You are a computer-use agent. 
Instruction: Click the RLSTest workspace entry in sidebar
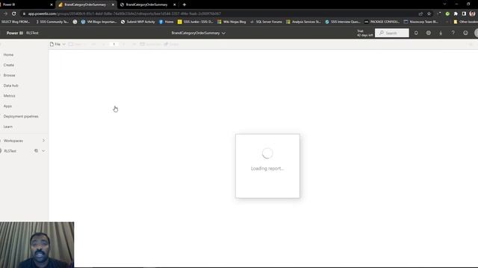[10, 151]
